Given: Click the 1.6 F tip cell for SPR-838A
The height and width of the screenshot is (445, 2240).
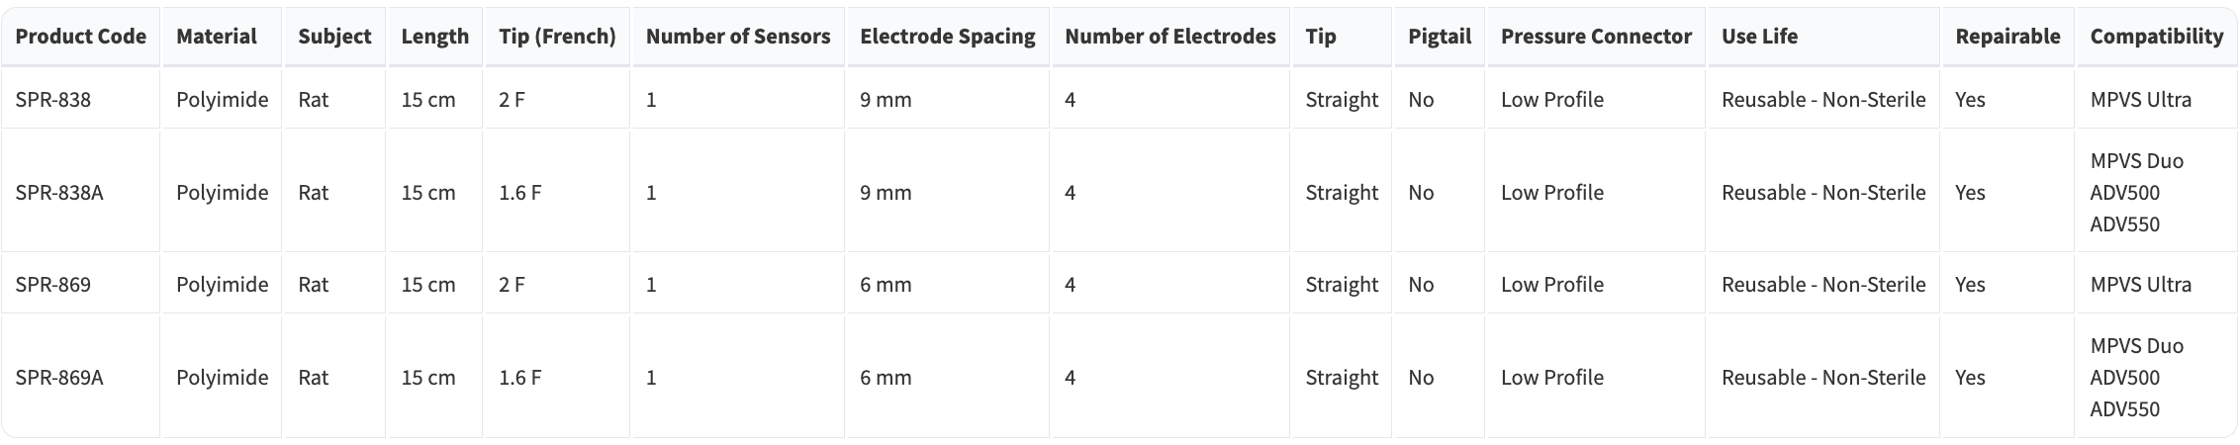Looking at the screenshot, I should [519, 193].
